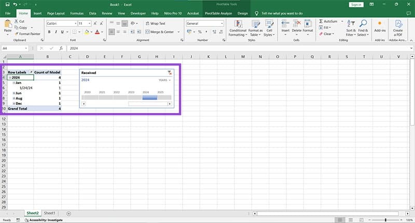This screenshot has width=415, height=223.
Task: Click the Save icon in the title bar
Action: point(7,4)
